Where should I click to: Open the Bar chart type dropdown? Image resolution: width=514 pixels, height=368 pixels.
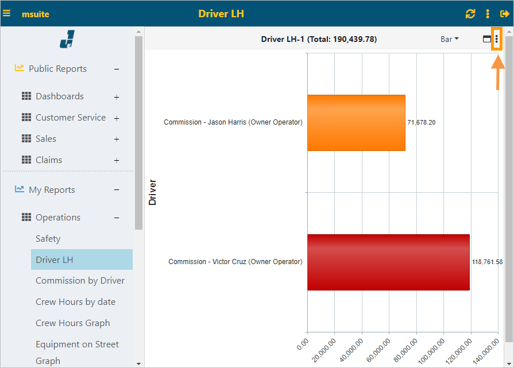(449, 39)
